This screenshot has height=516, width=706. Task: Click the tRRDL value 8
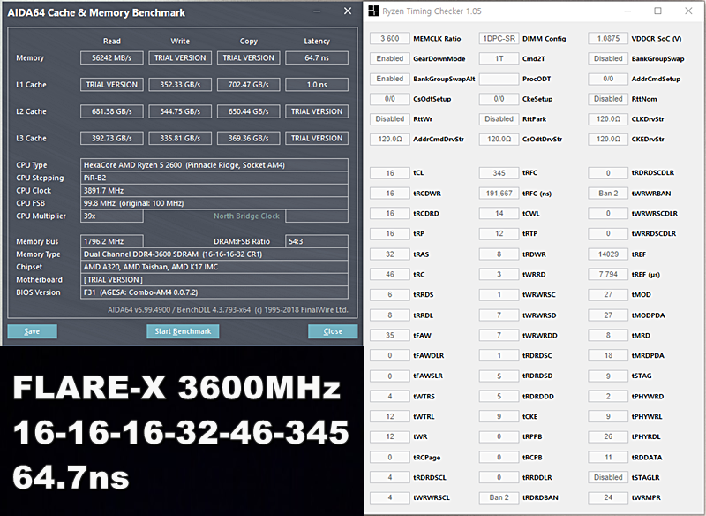coord(390,315)
